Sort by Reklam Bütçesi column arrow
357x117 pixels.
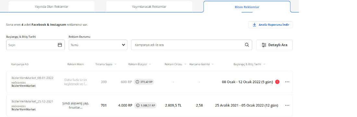[150, 64]
